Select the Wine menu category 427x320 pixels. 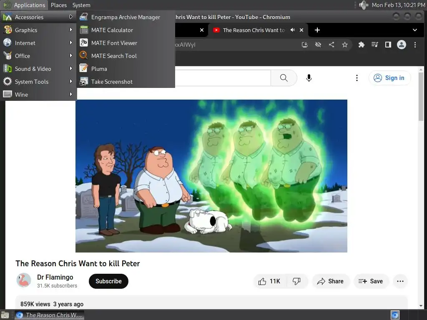pyautogui.click(x=38, y=95)
